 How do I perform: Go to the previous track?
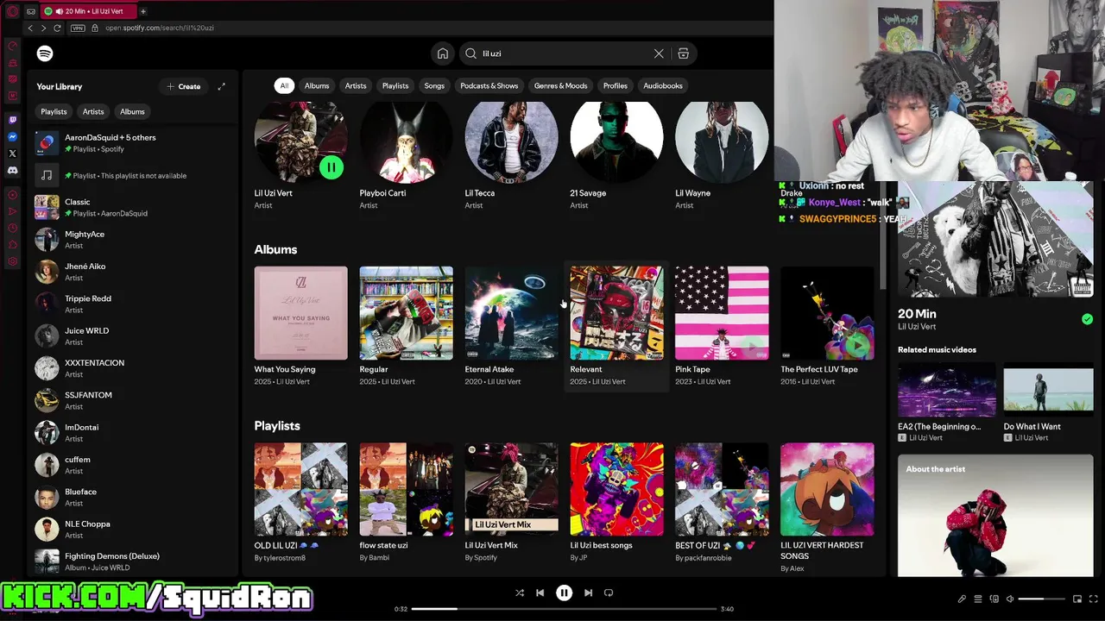[540, 593]
